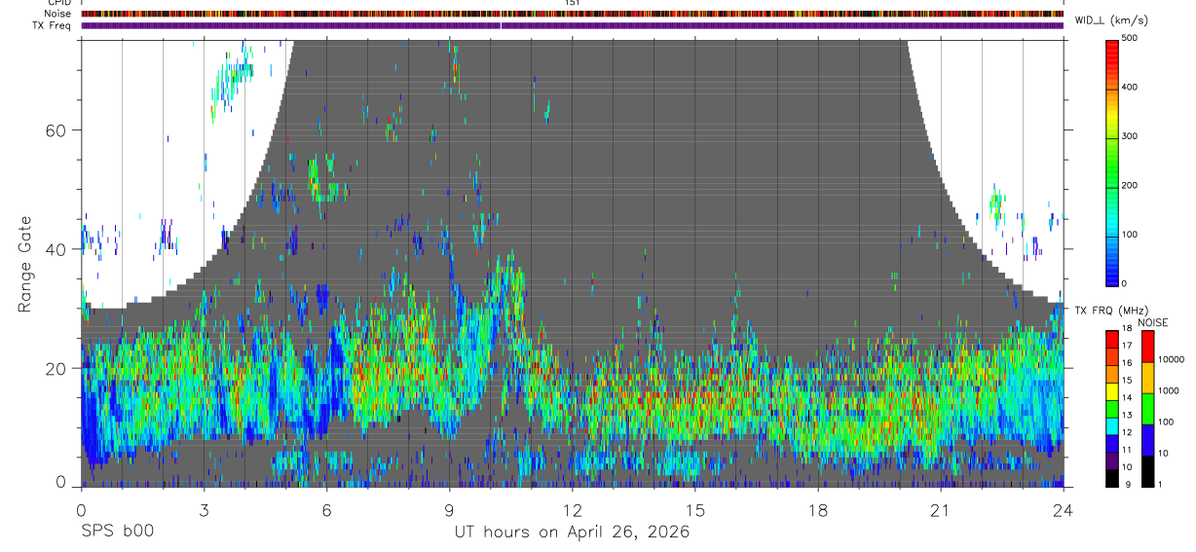This screenshot has height=552, width=1196.
Task: Pick the cyan 12 MHz swatch in TX FRQ legend
Action: [x=1112, y=426]
